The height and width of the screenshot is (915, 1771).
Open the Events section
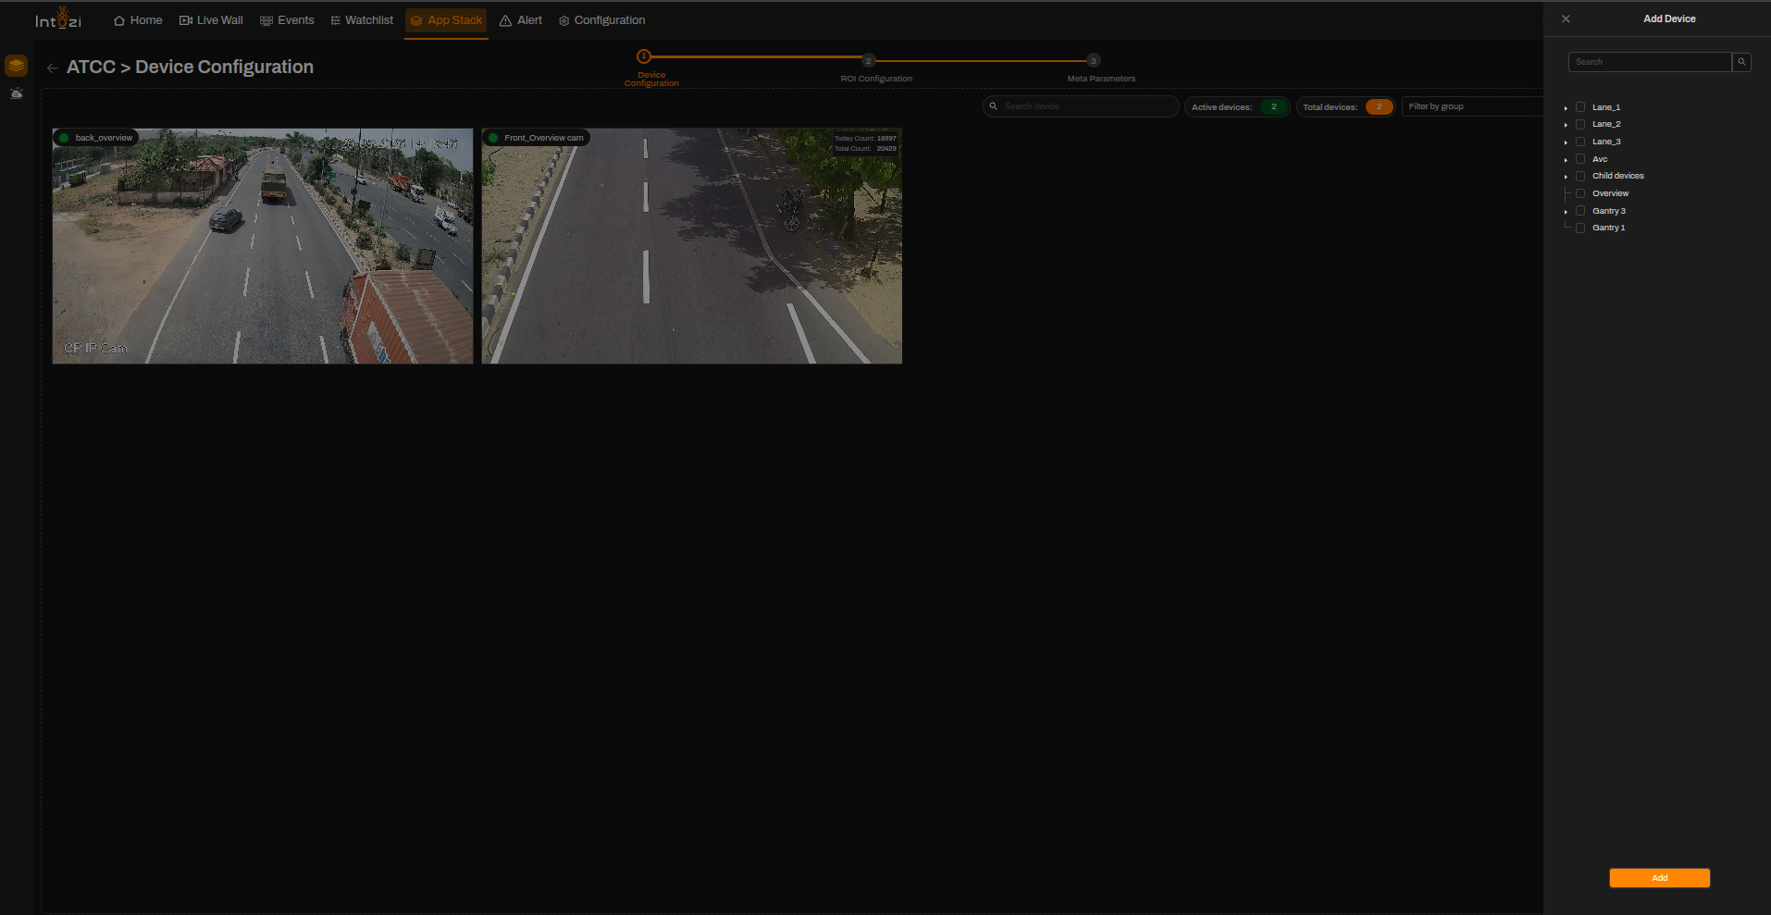click(287, 20)
